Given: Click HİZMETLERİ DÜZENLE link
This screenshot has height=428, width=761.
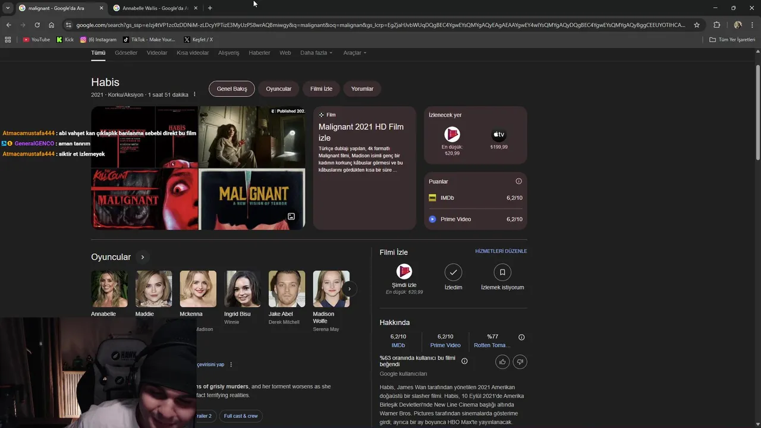Looking at the screenshot, I should click(501, 251).
